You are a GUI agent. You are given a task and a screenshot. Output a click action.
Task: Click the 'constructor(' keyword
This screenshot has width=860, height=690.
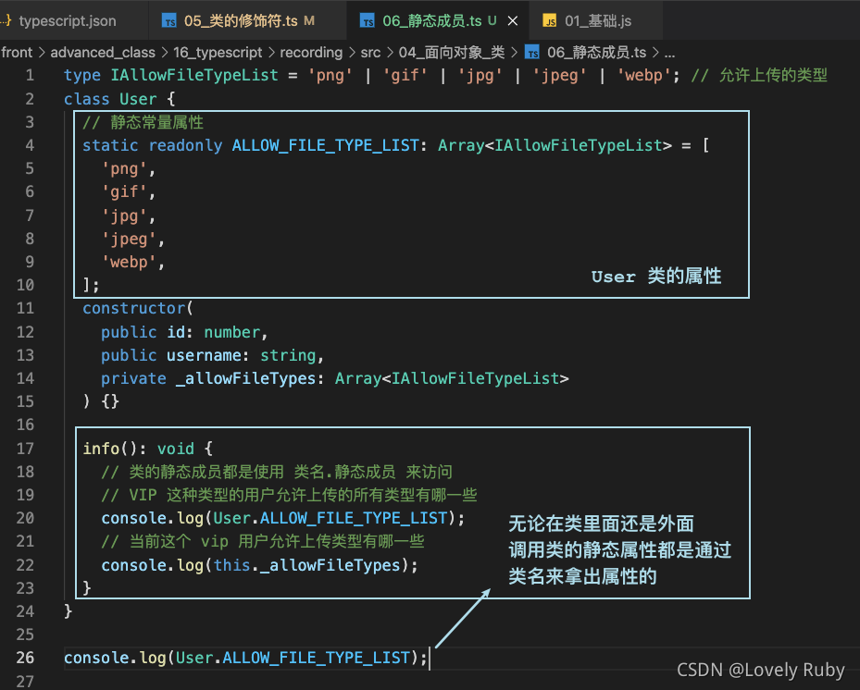pyautogui.click(x=138, y=309)
